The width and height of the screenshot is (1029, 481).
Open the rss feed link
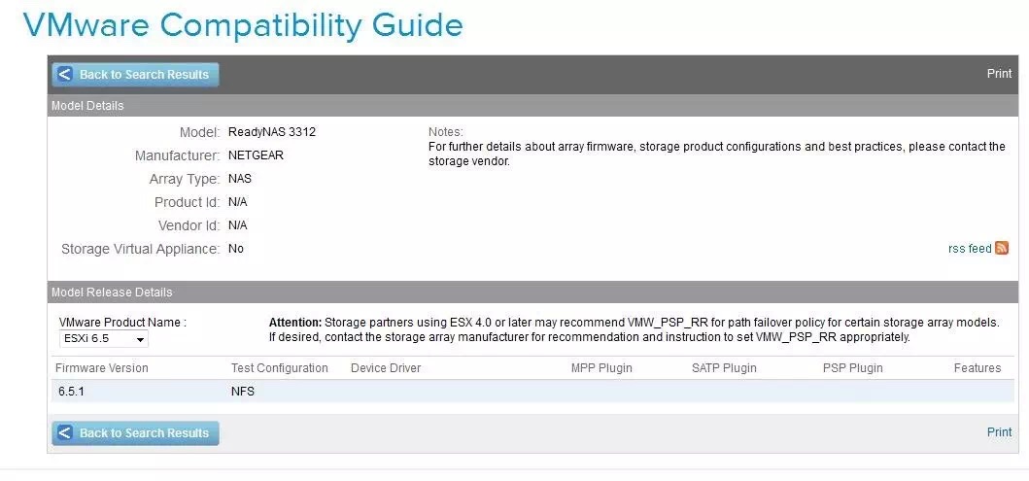coord(970,249)
